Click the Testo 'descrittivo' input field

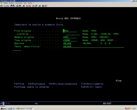point(93,46)
